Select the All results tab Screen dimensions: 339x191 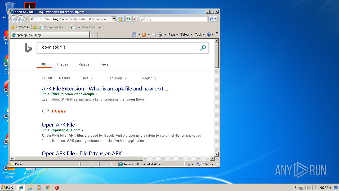coord(44,64)
